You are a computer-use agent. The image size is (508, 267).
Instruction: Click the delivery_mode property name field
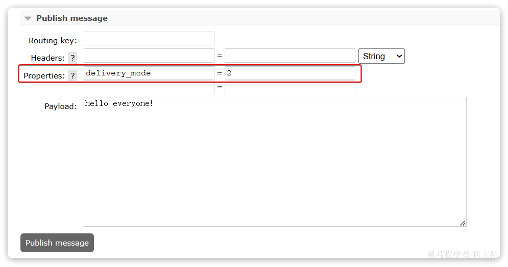[x=149, y=73]
